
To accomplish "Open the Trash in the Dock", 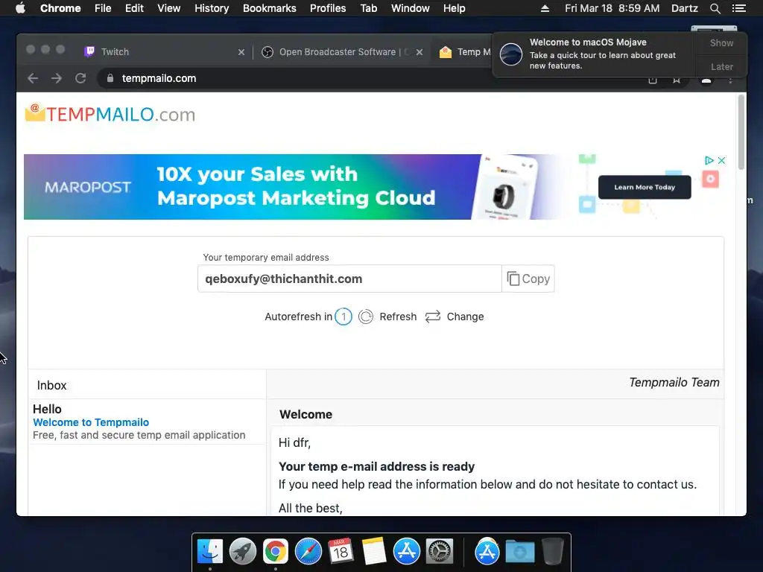I will pos(553,551).
